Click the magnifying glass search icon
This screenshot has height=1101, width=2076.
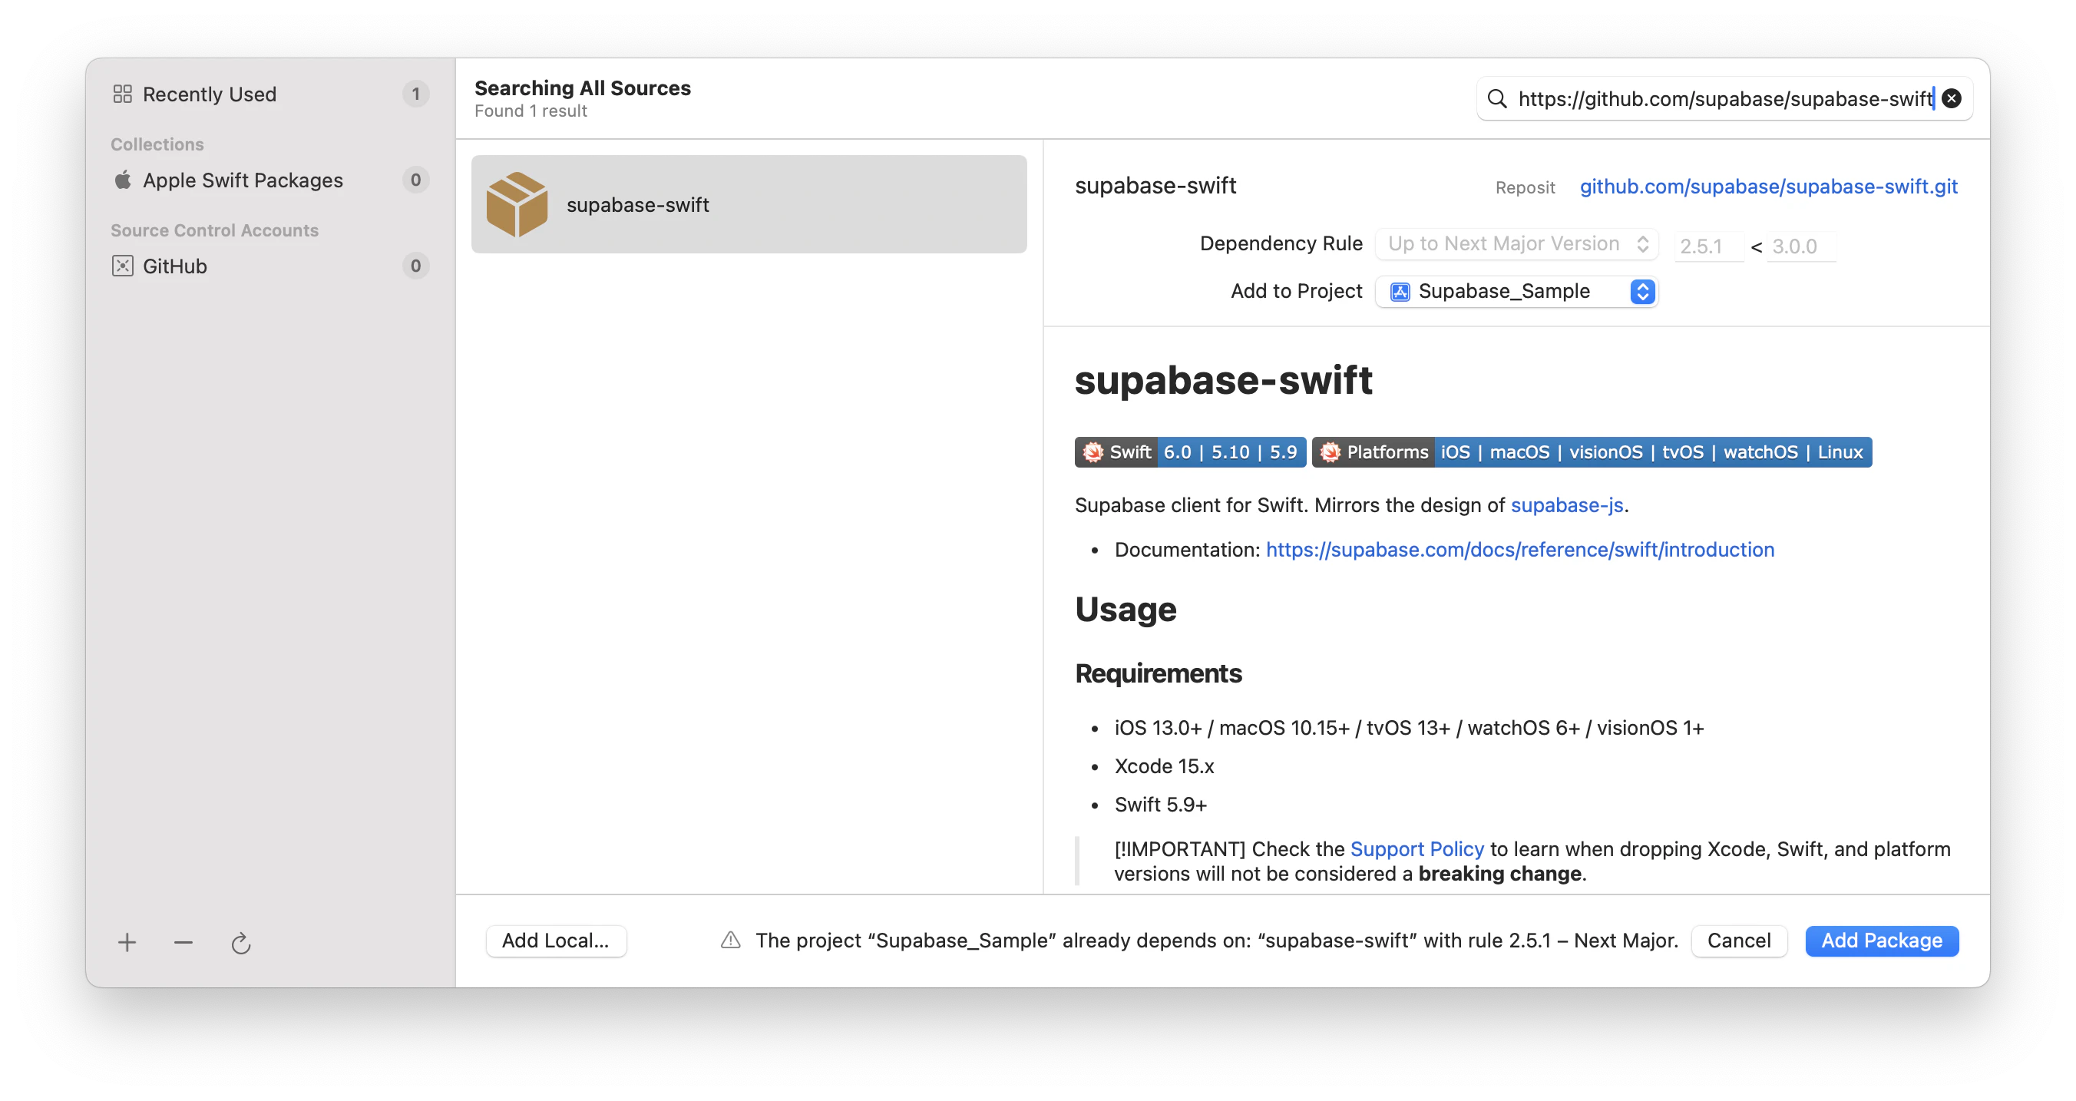pyautogui.click(x=1496, y=98)
